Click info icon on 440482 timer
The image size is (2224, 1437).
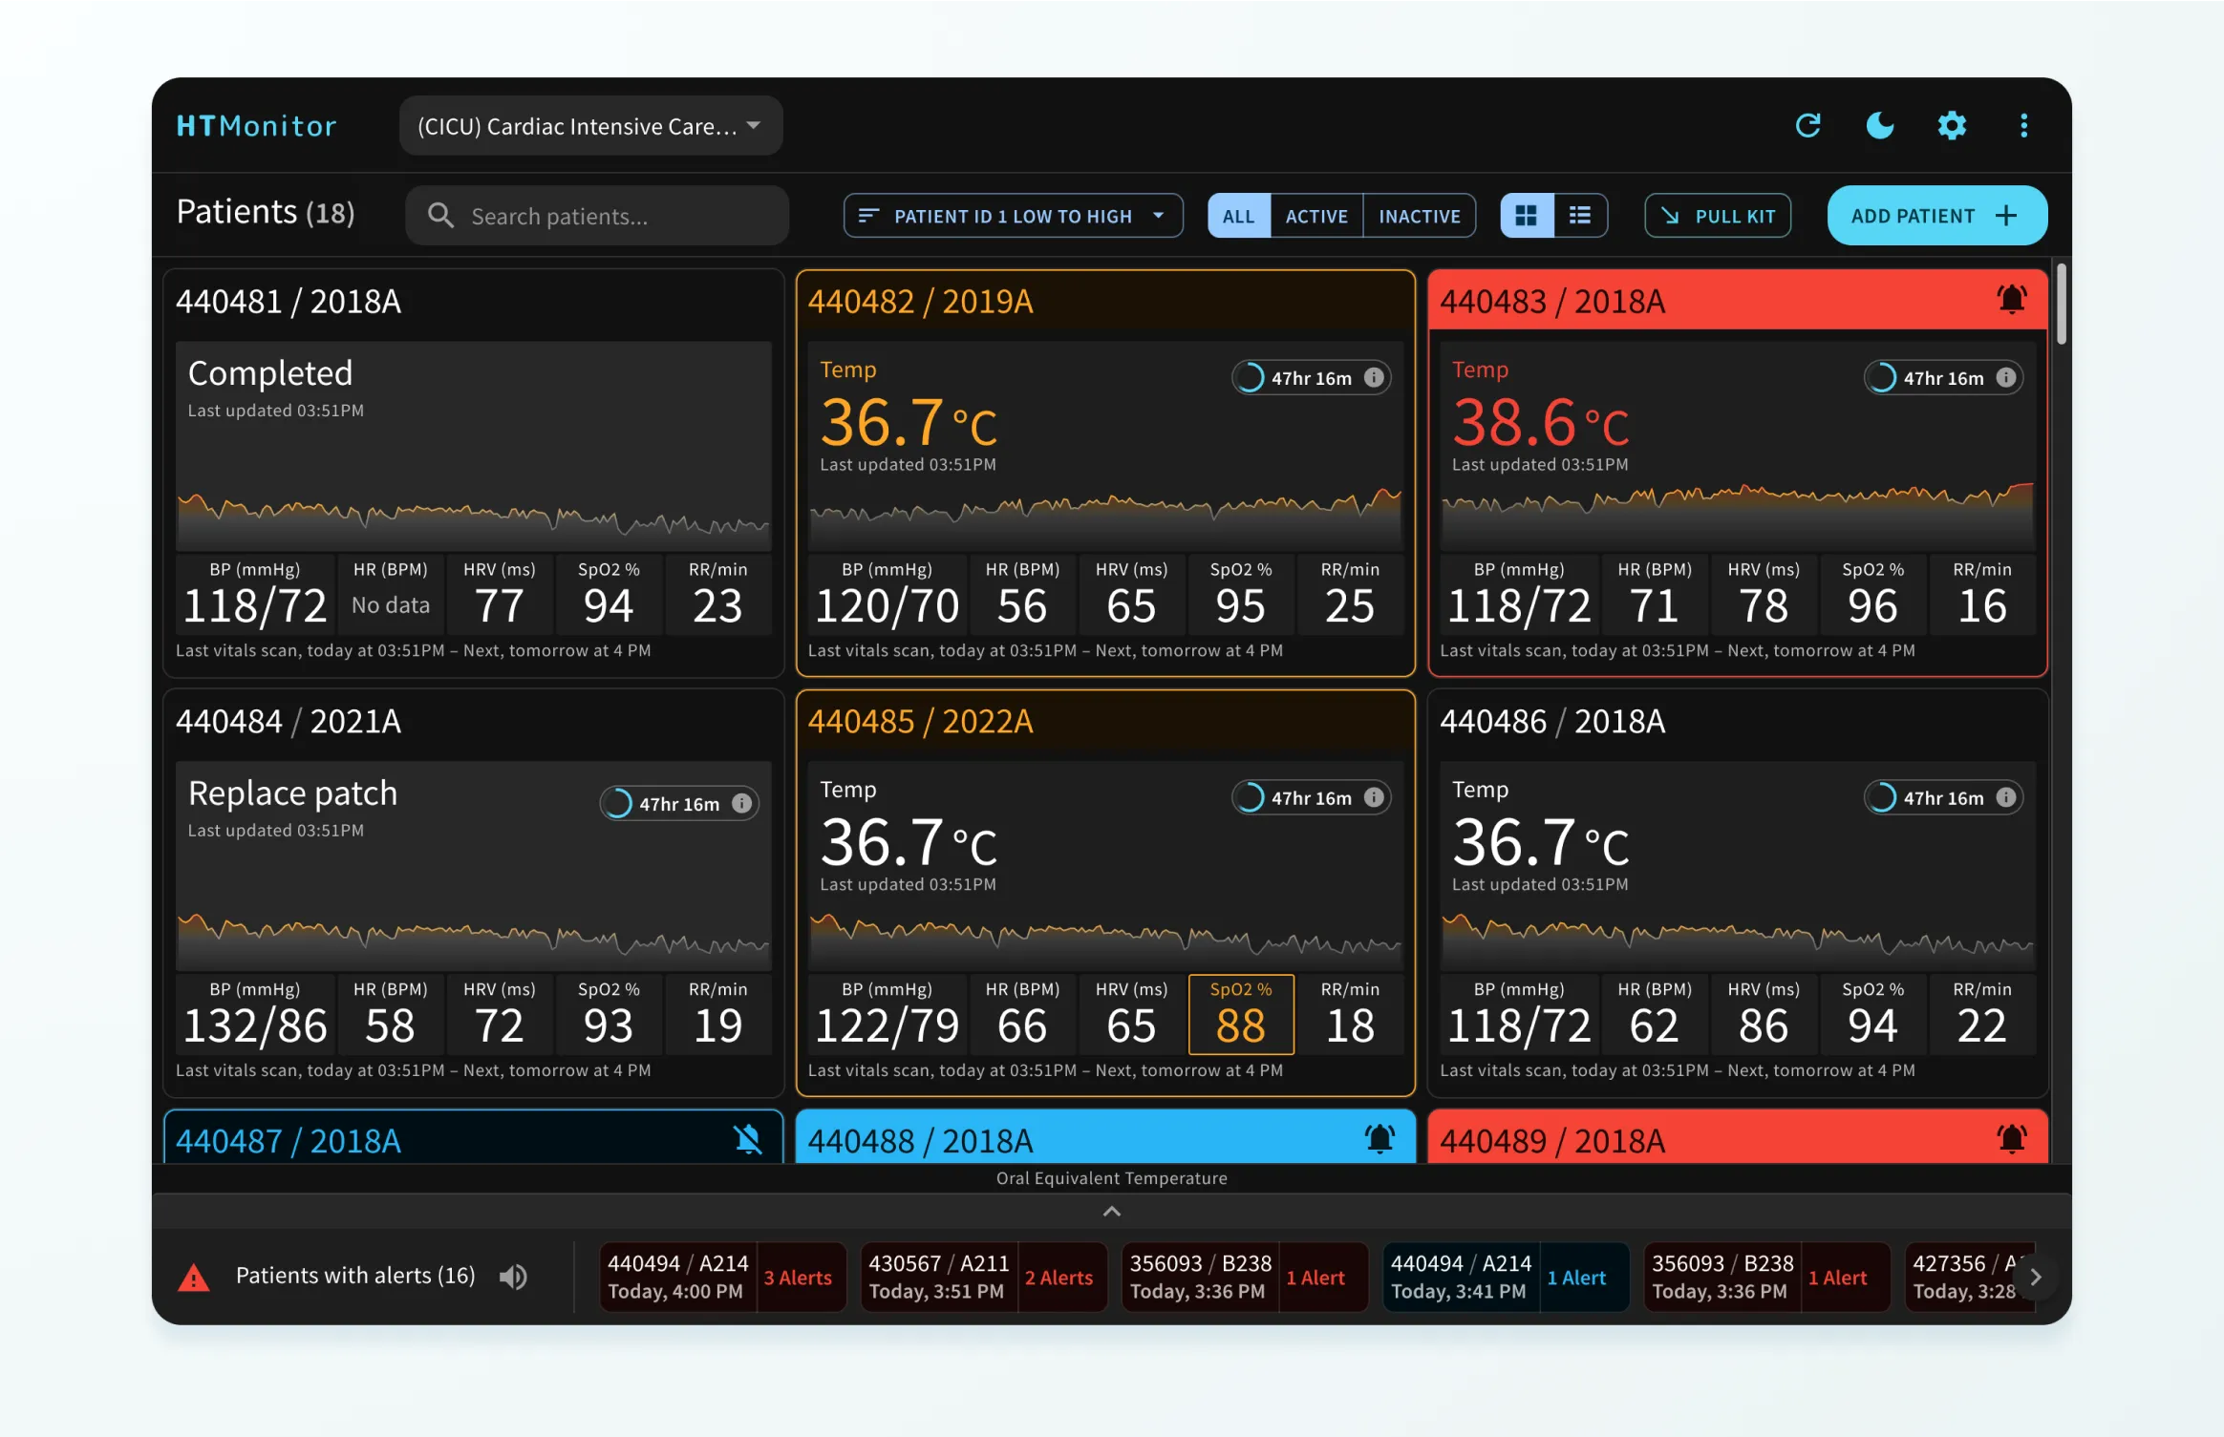[x=1374, y=377]
